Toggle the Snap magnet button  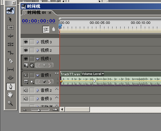(46, 29)
